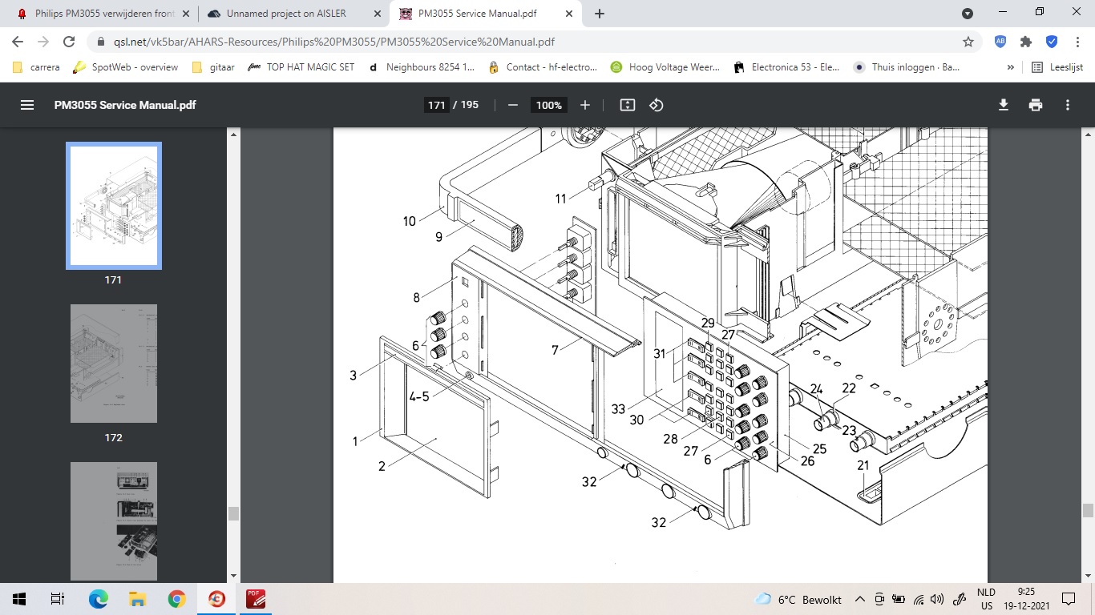Select the page 172 thumbnail

[114, 364]
